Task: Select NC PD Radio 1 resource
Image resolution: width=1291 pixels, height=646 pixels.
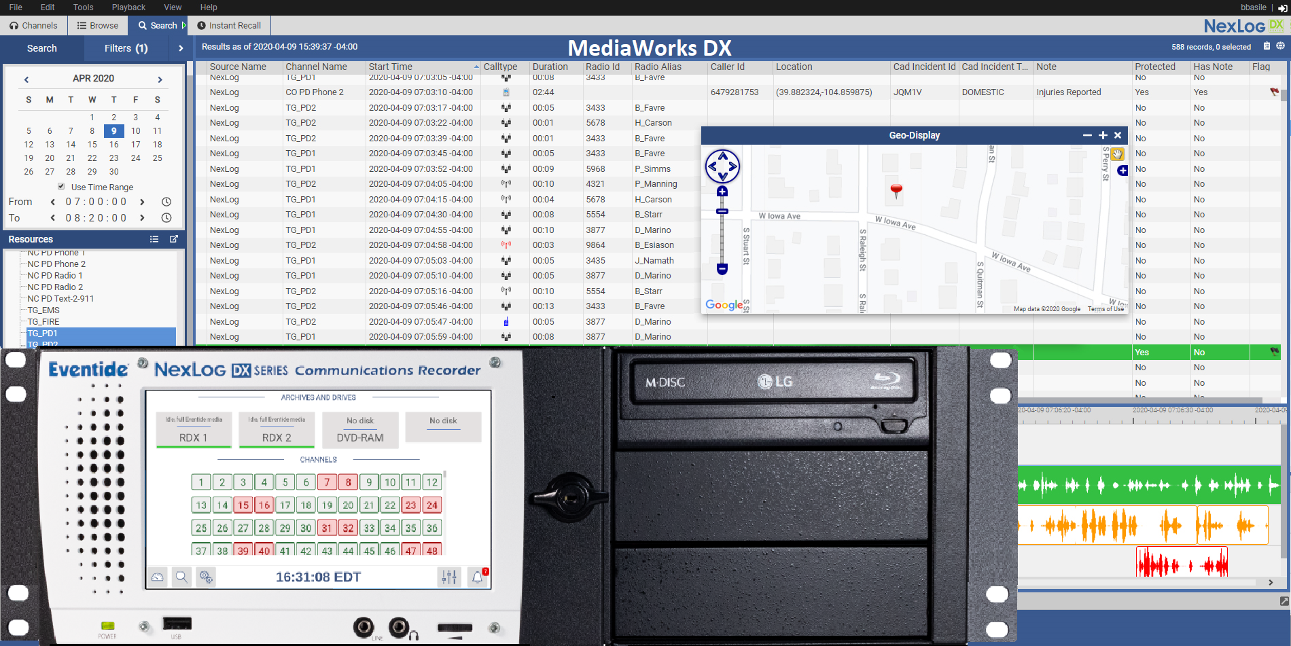Action: [x=55, y=276]
